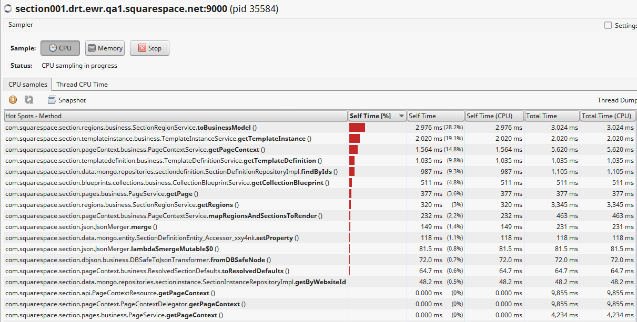Toggle the Settings checkbox
637x322 pixels.
(x=608, y=25)
